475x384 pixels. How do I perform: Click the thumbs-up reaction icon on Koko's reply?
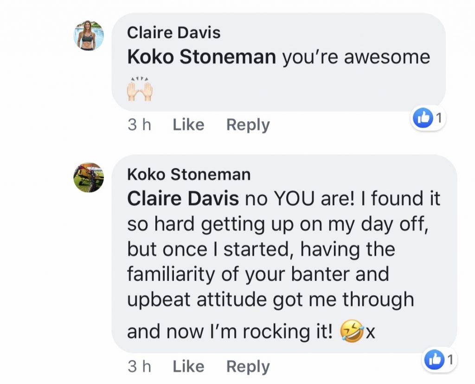[434, 360]
